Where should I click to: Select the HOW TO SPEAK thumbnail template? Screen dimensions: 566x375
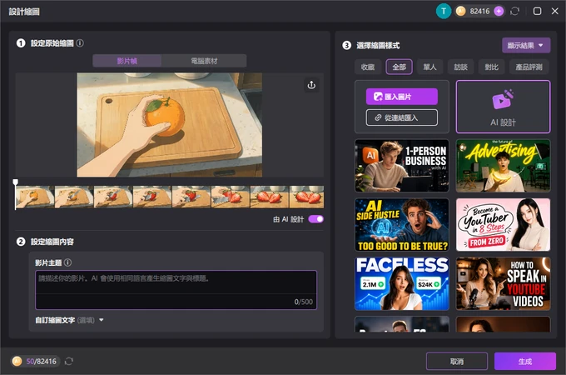point(504,283)
